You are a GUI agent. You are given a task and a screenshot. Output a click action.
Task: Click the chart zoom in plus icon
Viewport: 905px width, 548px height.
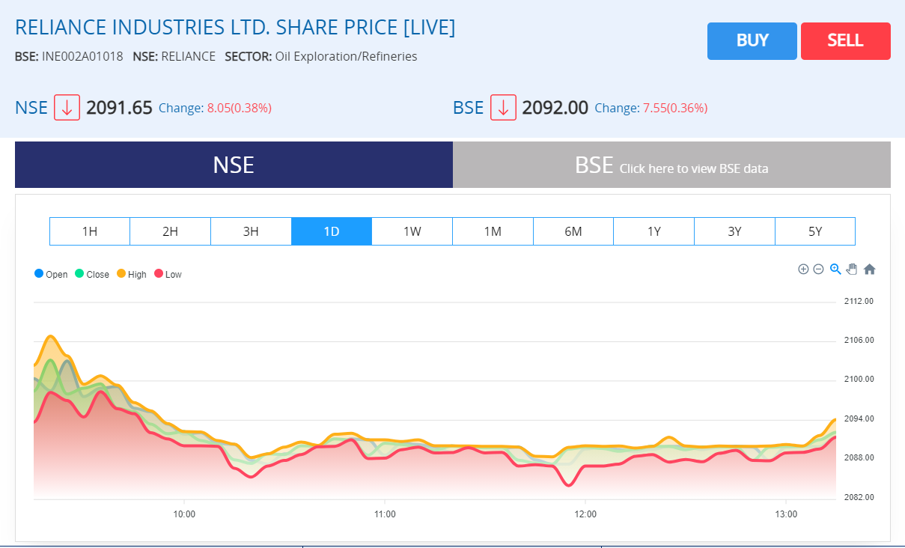tap(803, 270)
